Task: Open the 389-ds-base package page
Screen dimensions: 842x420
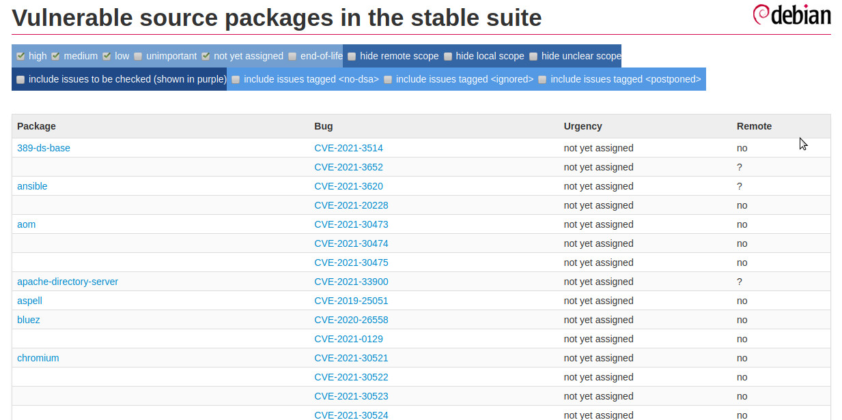Action: pos(43,148)
